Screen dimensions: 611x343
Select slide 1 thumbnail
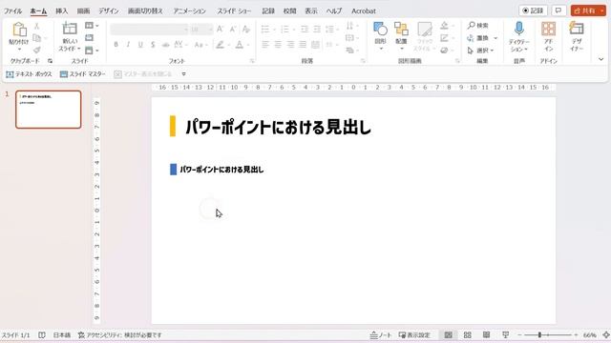click(49, 110)
